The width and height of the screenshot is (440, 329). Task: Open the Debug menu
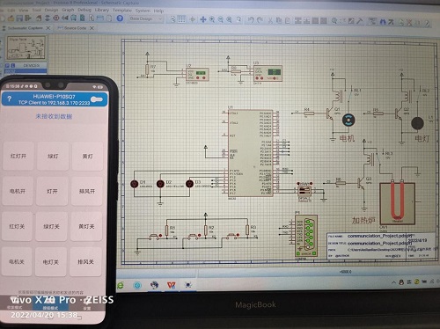tap(84, 10)
